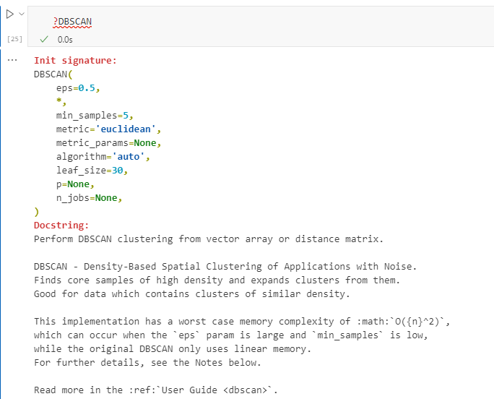This screenshot has width=494, height=399.
Task: Click the ?DBSCAN code in the cell
Action: tap(72, 22)
